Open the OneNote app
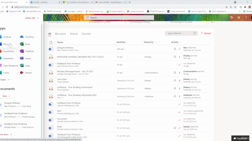Viewport: 252px width, 141px height. [x=27, y=51]
